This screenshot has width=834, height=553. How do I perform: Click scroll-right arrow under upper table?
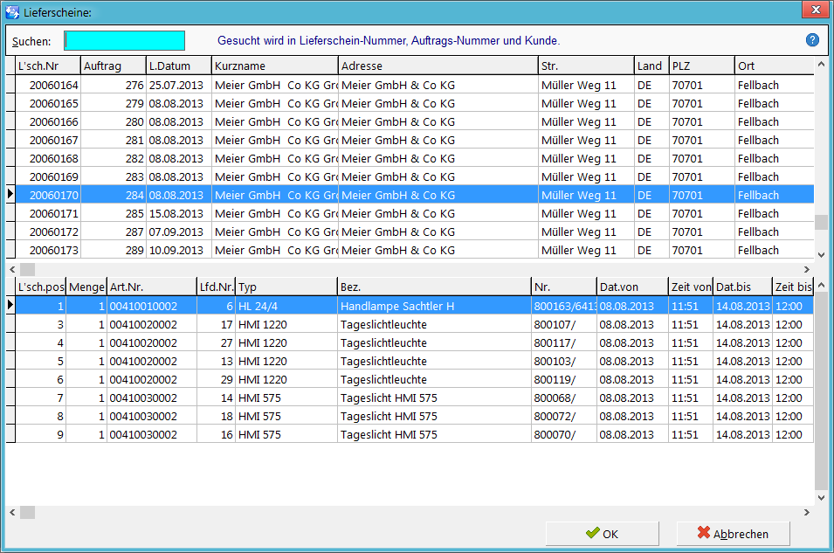click(x=806, y=269)
